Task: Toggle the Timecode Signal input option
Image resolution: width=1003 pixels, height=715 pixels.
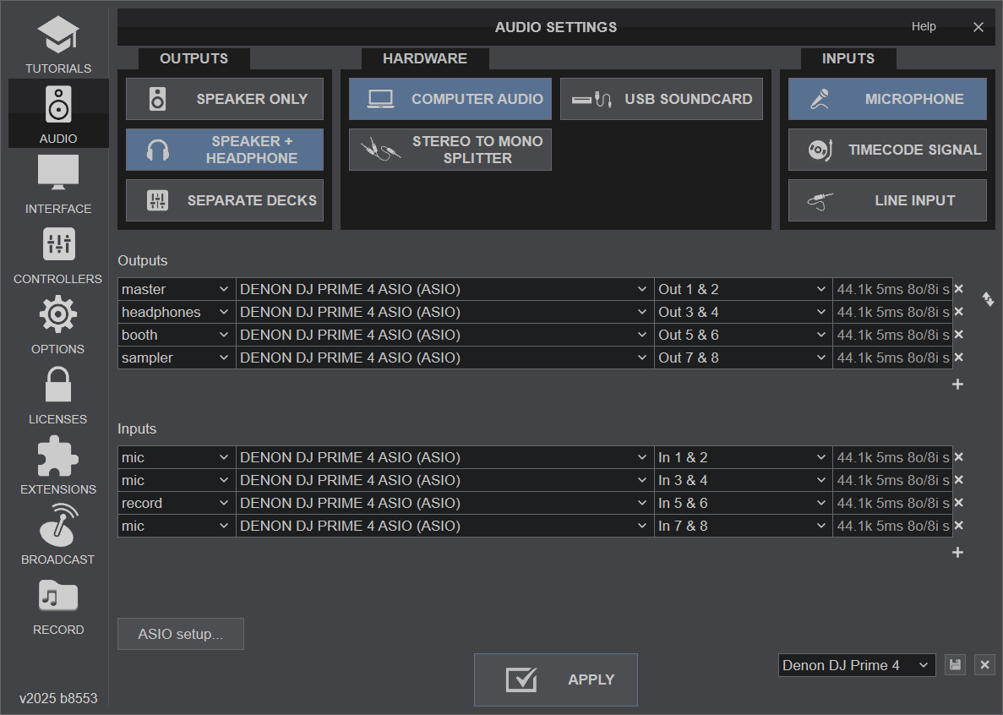Action: coord(887,150)
